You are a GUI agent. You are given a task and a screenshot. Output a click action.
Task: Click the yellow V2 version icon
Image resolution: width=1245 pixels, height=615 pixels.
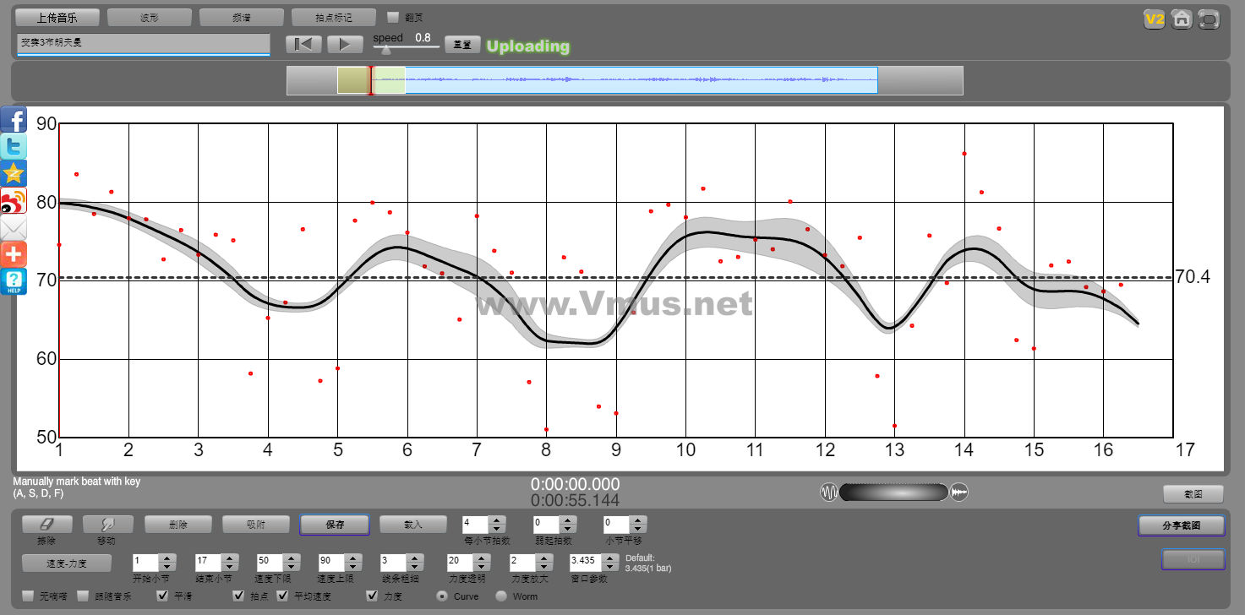(x=1154, y=19)
